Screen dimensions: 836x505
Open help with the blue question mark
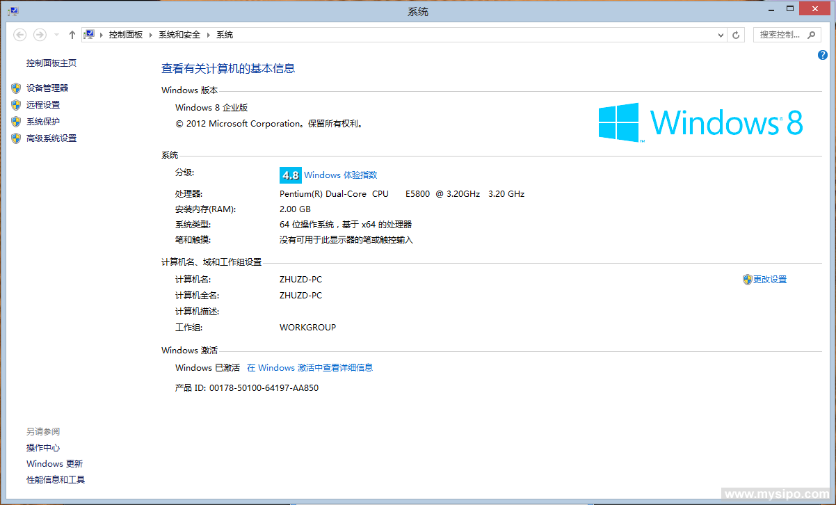point(823,55)
